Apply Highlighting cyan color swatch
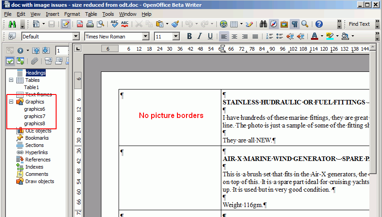 [329, 37]
